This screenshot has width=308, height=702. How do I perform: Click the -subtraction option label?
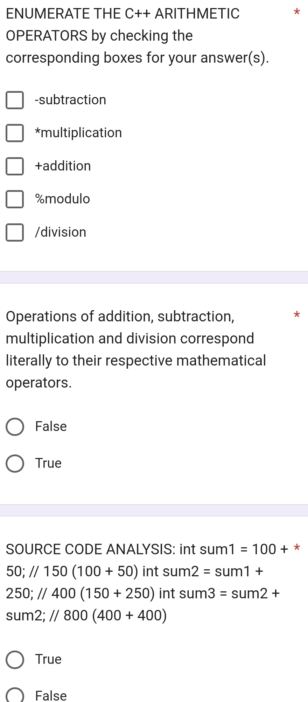pos(71,100)
